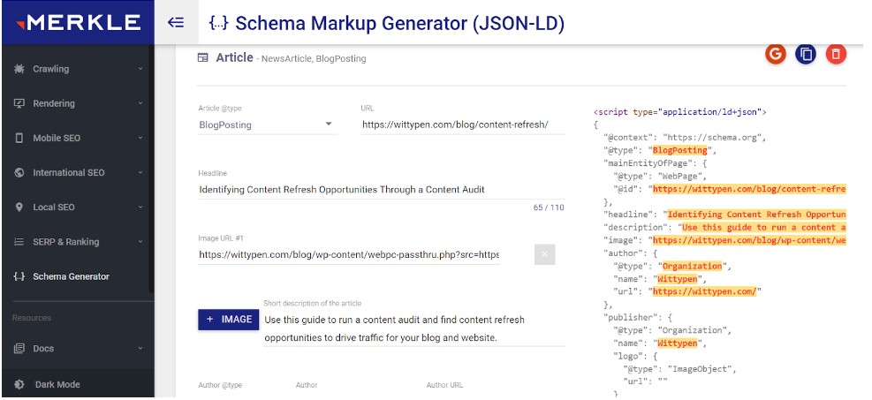
Task: Click into the Headline input field
Action: click(x=382, y=190)
